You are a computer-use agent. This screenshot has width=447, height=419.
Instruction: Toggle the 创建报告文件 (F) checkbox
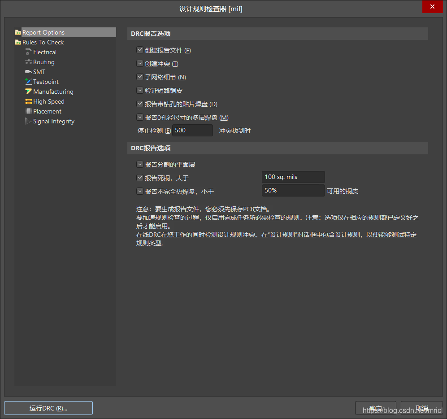pyautogui.click(x=140, y=50)
